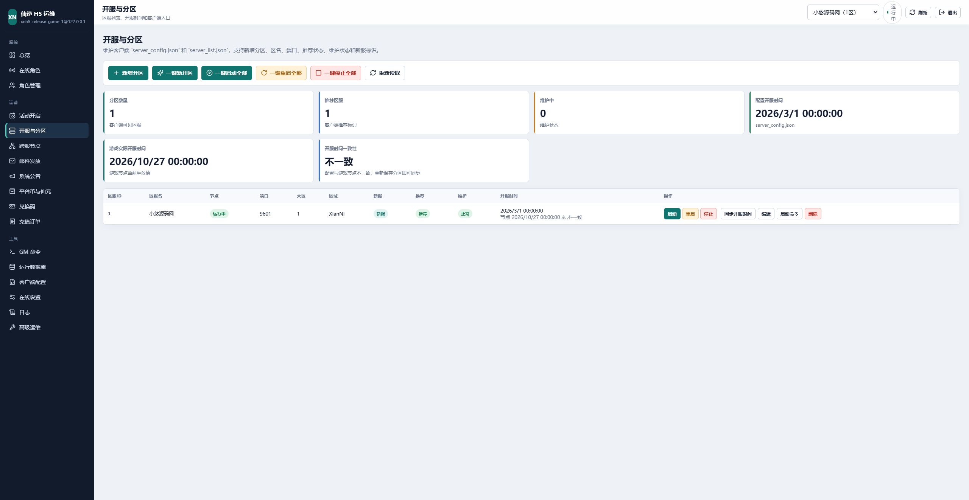
Task: Click 停止 button in table row
Action: 709,214
